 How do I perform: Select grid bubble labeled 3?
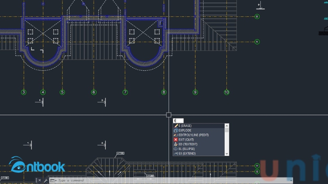coord(24,92)
